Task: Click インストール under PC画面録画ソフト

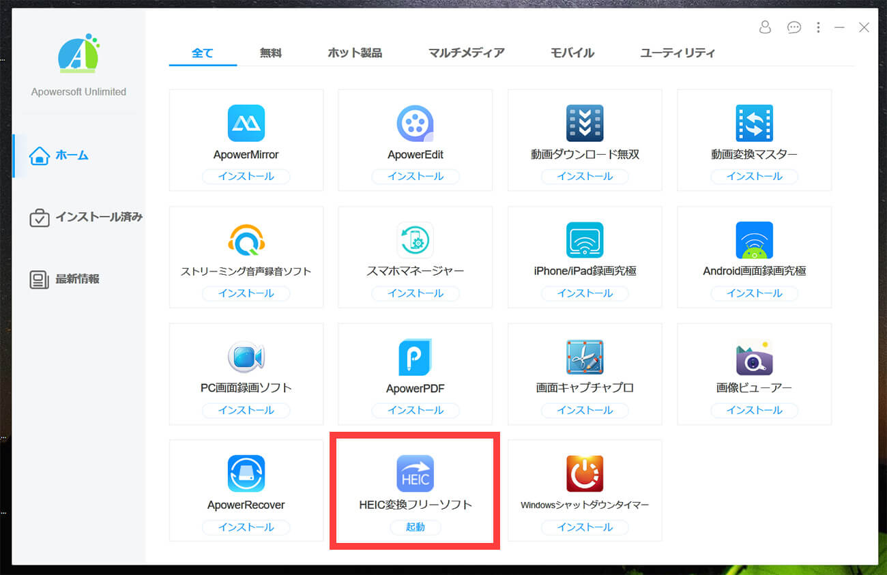Action: click(x=246, y=410)
